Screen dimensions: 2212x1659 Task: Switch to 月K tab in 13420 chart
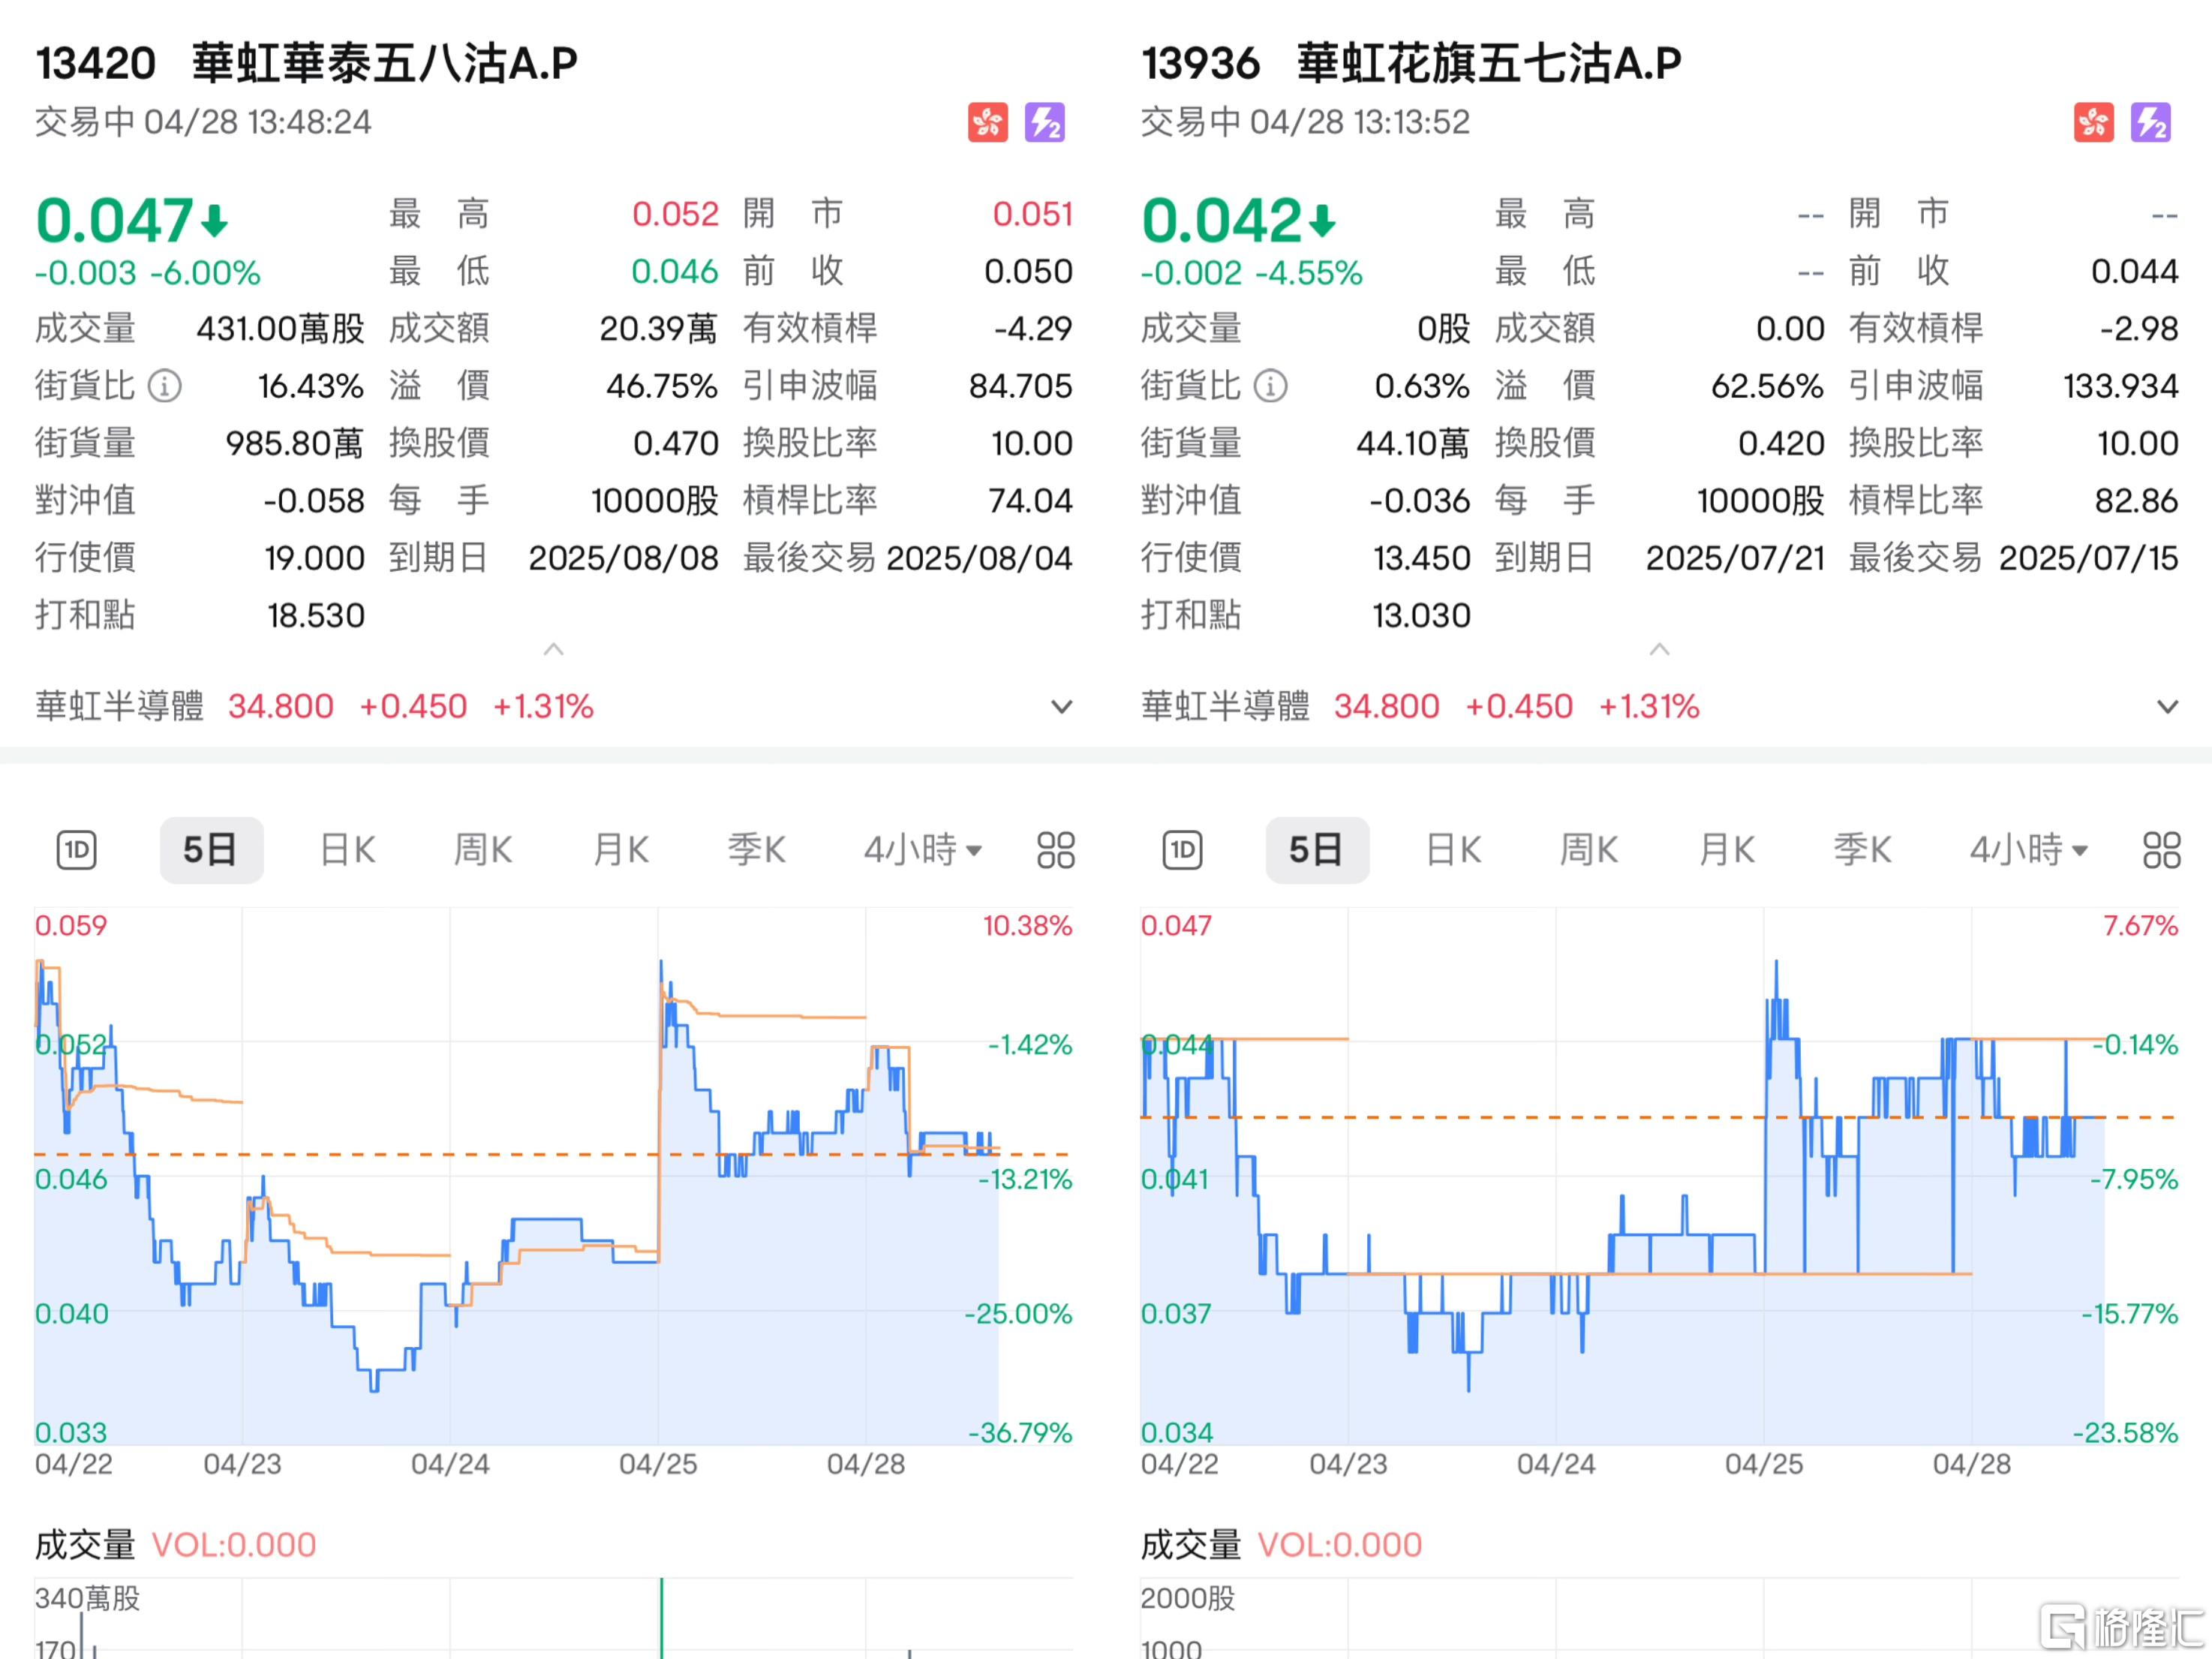click(x=620, y=850)
